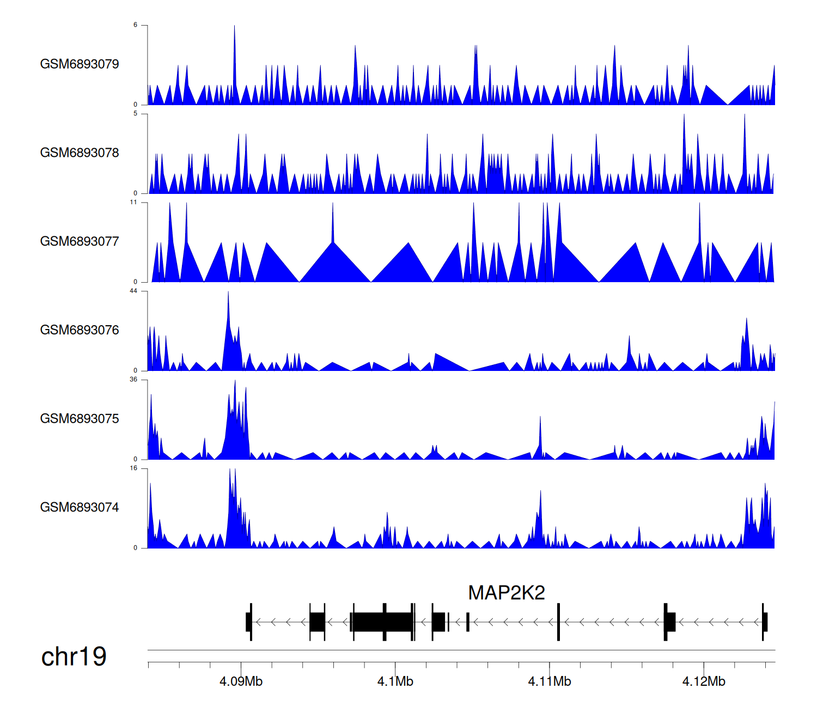Click the chr19 chromosome label
Image resolution: width=817 pixels, height=719 pixels.
click(x=74, y=657)
